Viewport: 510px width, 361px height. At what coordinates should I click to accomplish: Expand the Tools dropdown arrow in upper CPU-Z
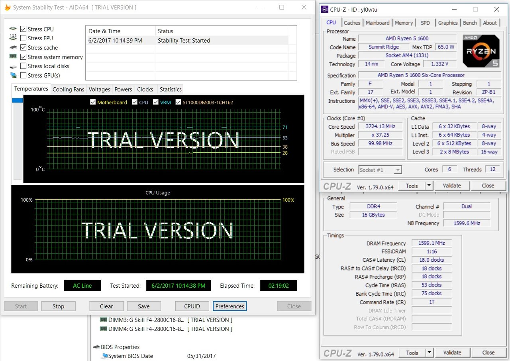(429, 186)
